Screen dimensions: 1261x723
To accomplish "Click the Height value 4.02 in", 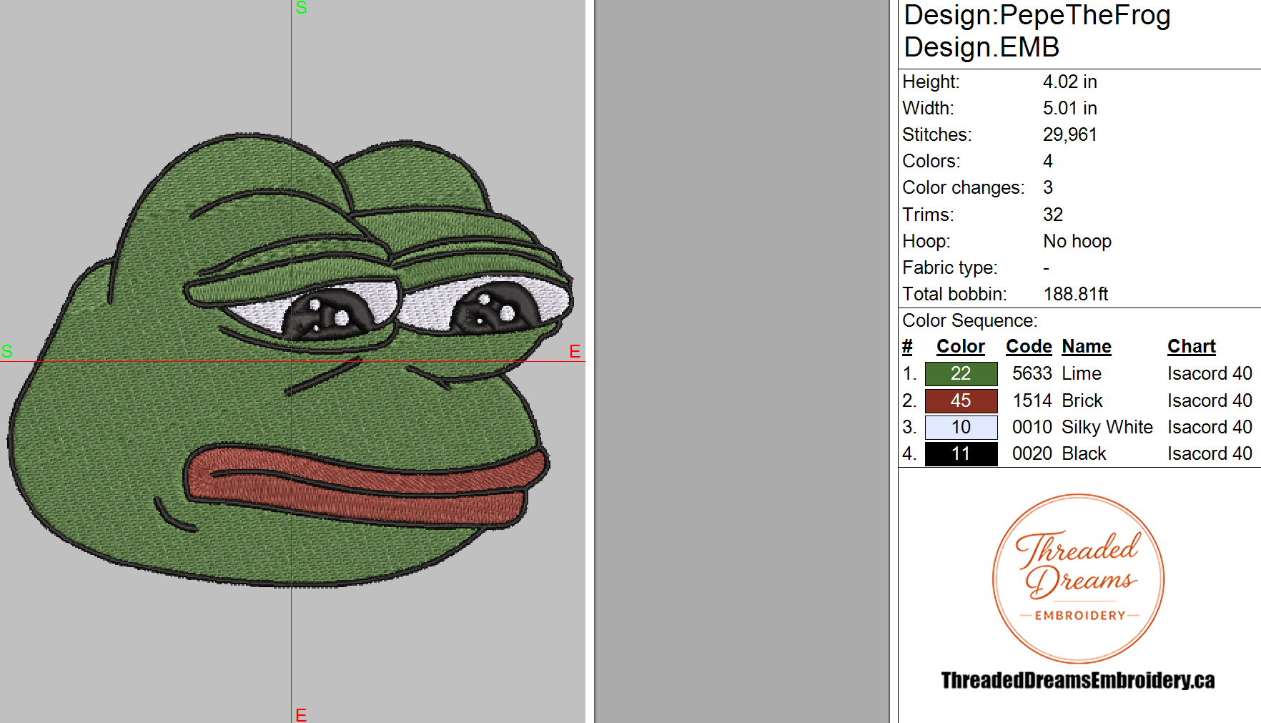I will coord(1069,82).
